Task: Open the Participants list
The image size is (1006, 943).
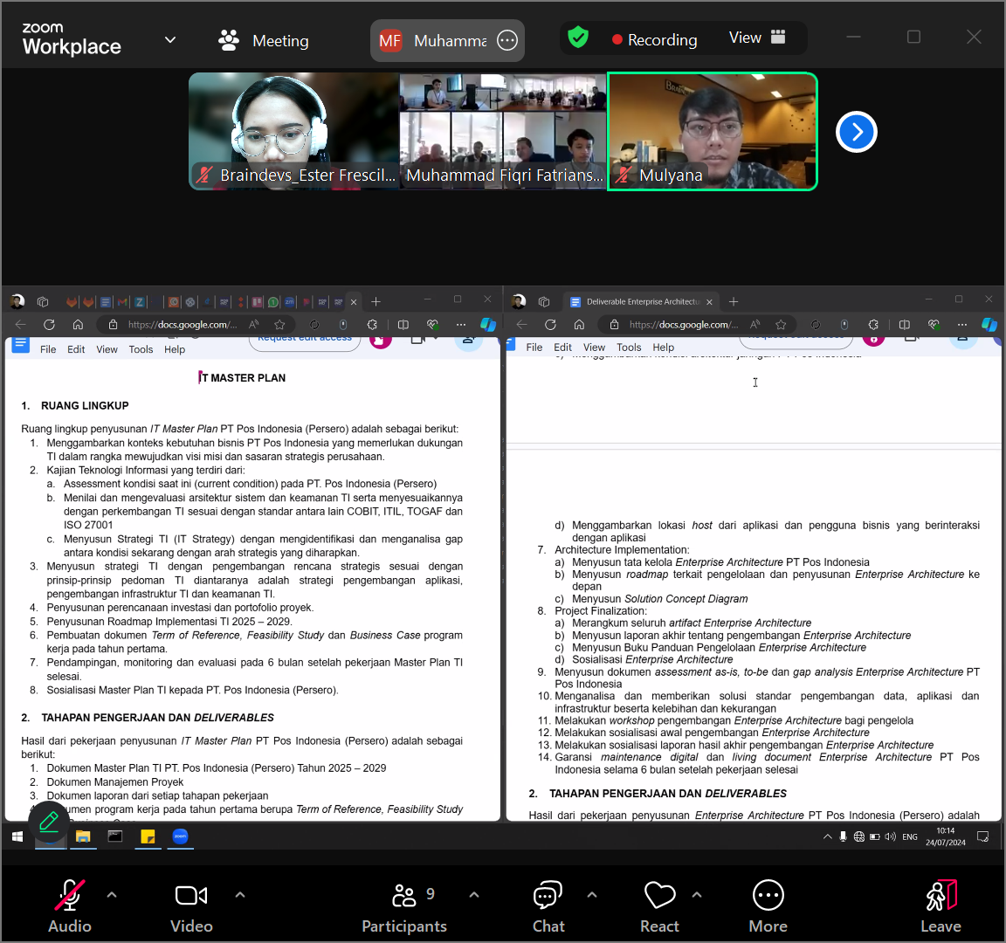Action: (404, 905)
